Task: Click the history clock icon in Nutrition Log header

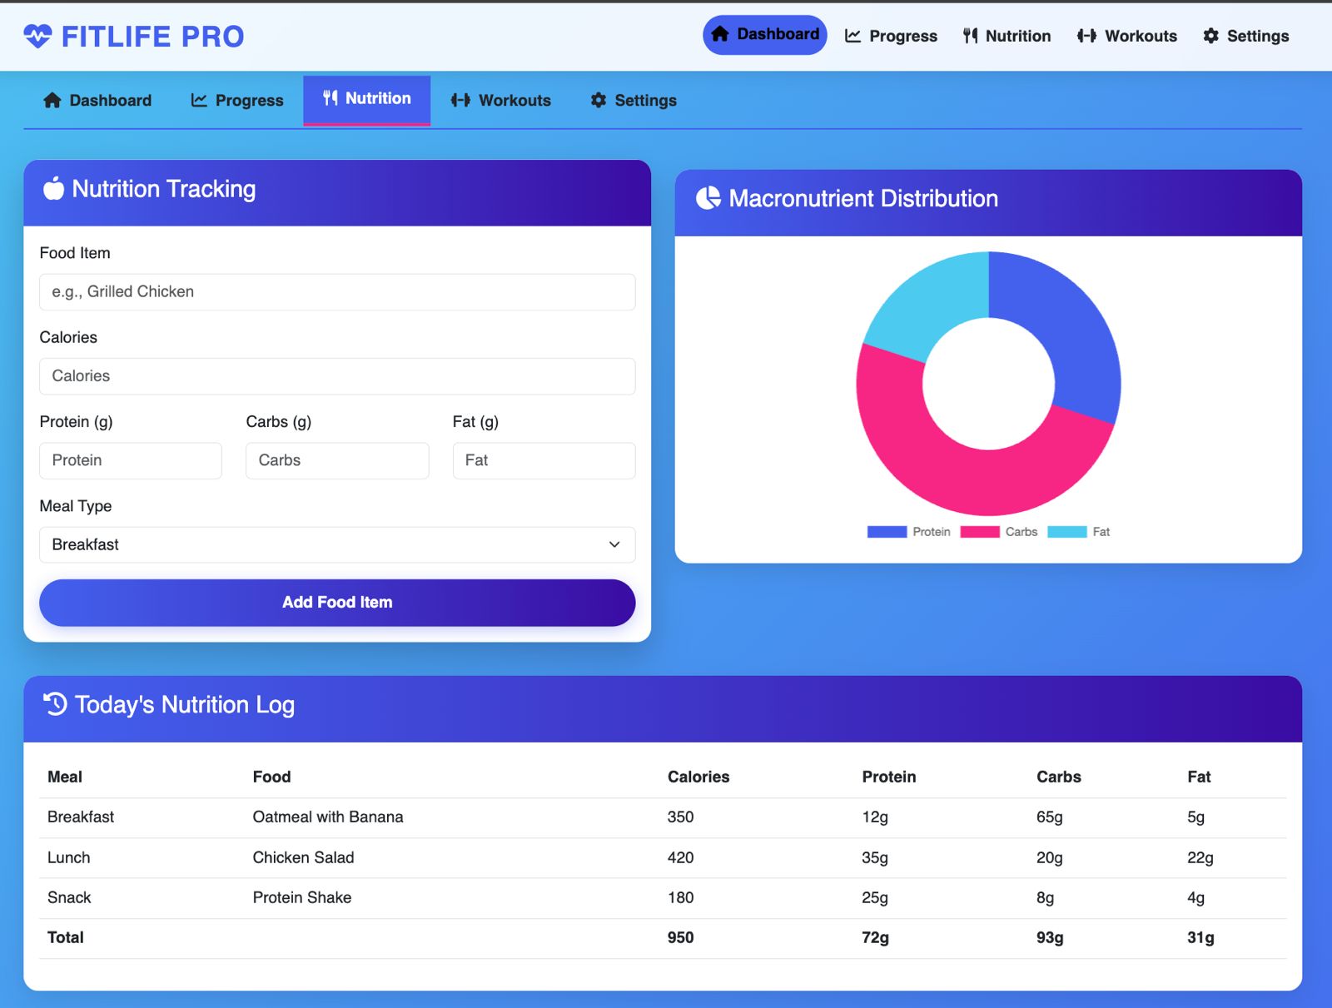Action: [x=55, y=704]
